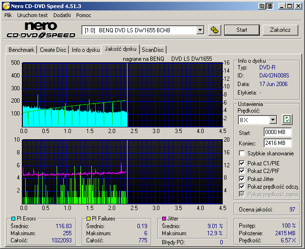Click Jitter average value 9.01 %
The image size is (305, 249).
click(215, 226)
